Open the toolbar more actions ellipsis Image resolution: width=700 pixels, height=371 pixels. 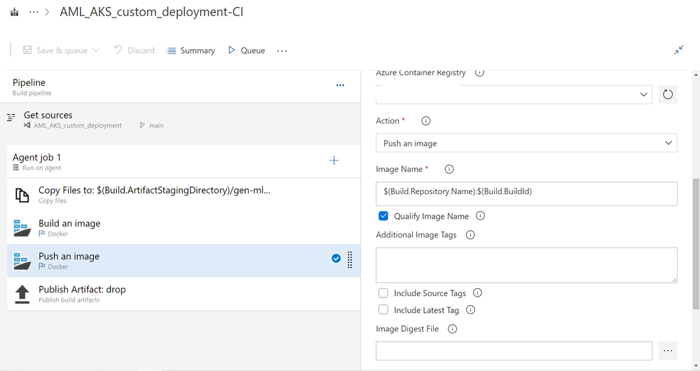pyautogui.click(x=282, y=51)
